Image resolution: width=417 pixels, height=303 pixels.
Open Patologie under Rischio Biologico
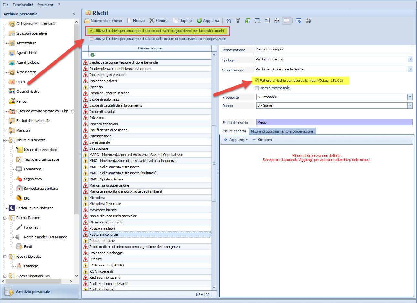point(31,266)
